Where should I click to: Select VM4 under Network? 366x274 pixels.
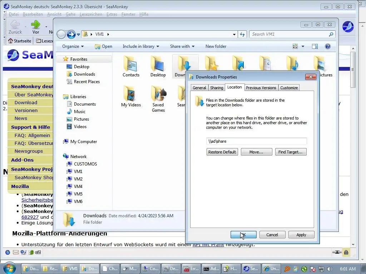coord(74,186)
